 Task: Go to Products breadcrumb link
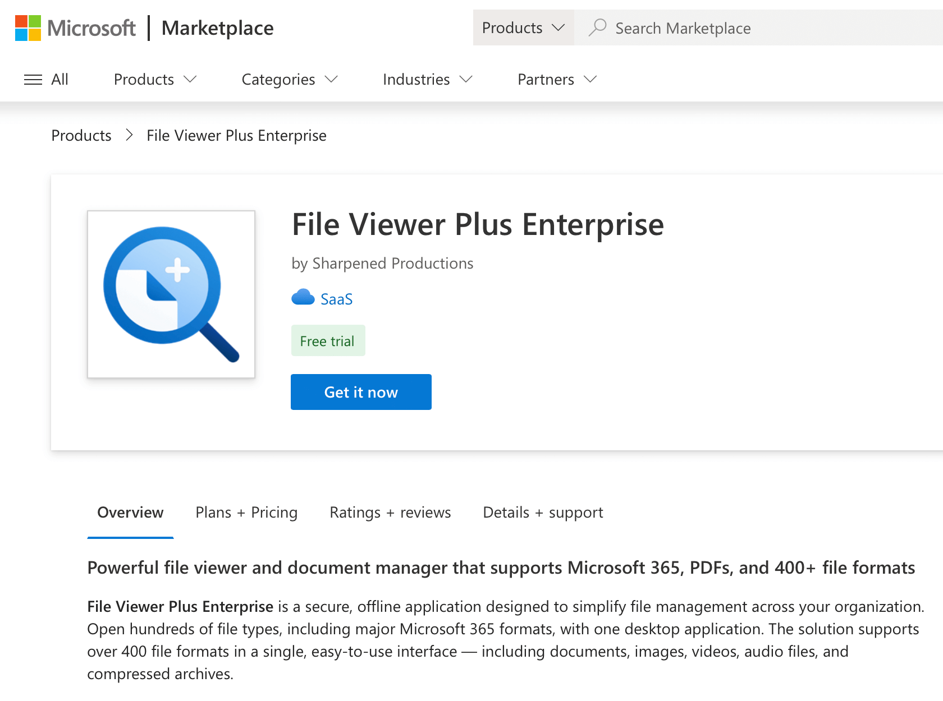click(81, 136)
